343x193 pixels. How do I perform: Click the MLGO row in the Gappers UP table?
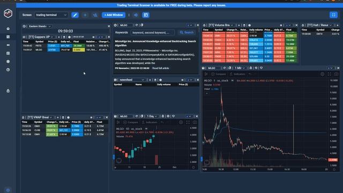click(x=65, y=50)
